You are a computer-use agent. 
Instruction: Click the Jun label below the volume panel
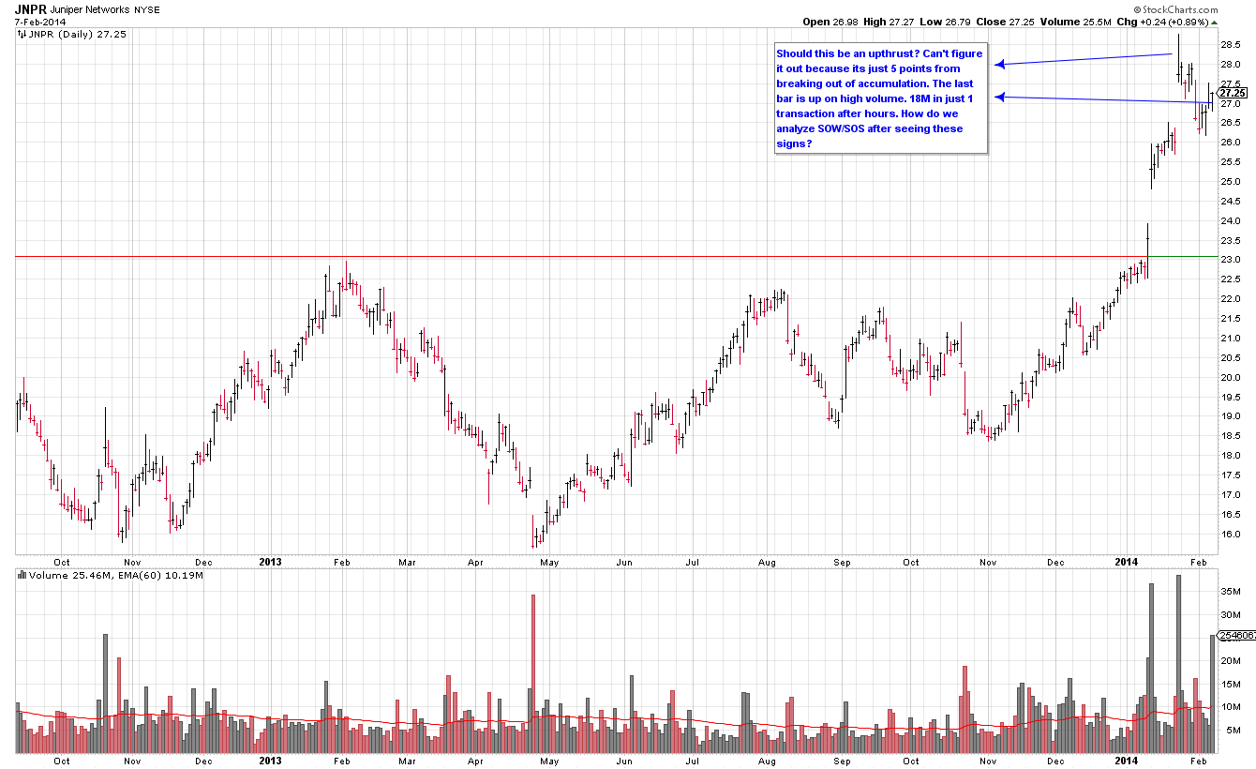(624, 761)
